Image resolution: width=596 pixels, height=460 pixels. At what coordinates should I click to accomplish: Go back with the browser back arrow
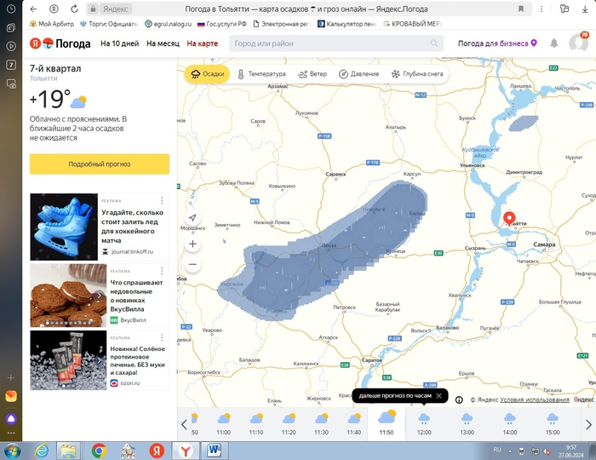tap(33, 9)
